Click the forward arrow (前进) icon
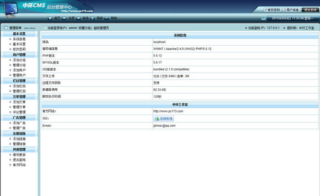The image size is (320, 196). [78, 18]
